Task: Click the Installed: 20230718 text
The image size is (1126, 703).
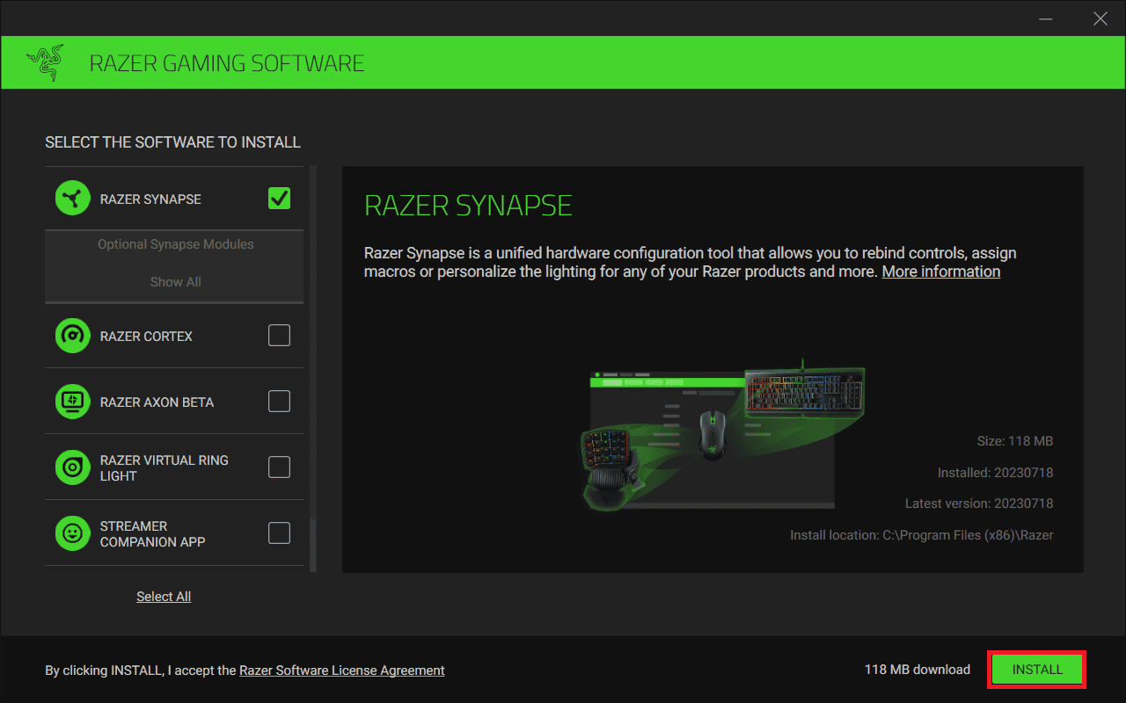Action: (x=996, y=473)
